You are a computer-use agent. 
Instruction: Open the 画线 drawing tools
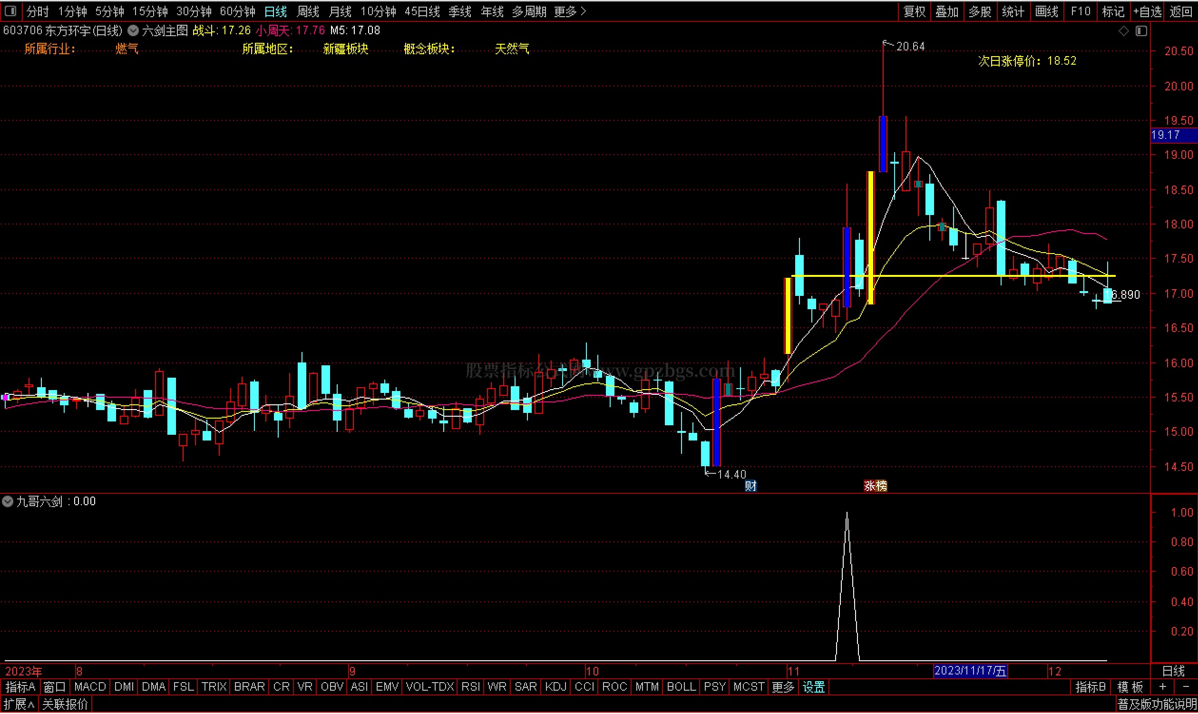(x=1046, y=11)
